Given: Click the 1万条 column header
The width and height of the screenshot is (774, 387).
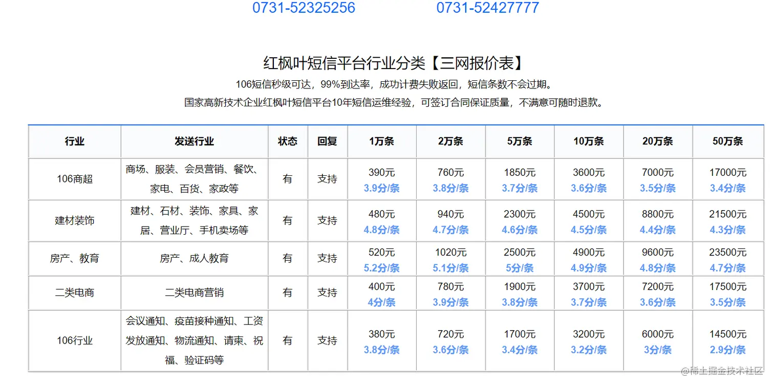Looking at the screenshot, I should click(x=382, y=142).
